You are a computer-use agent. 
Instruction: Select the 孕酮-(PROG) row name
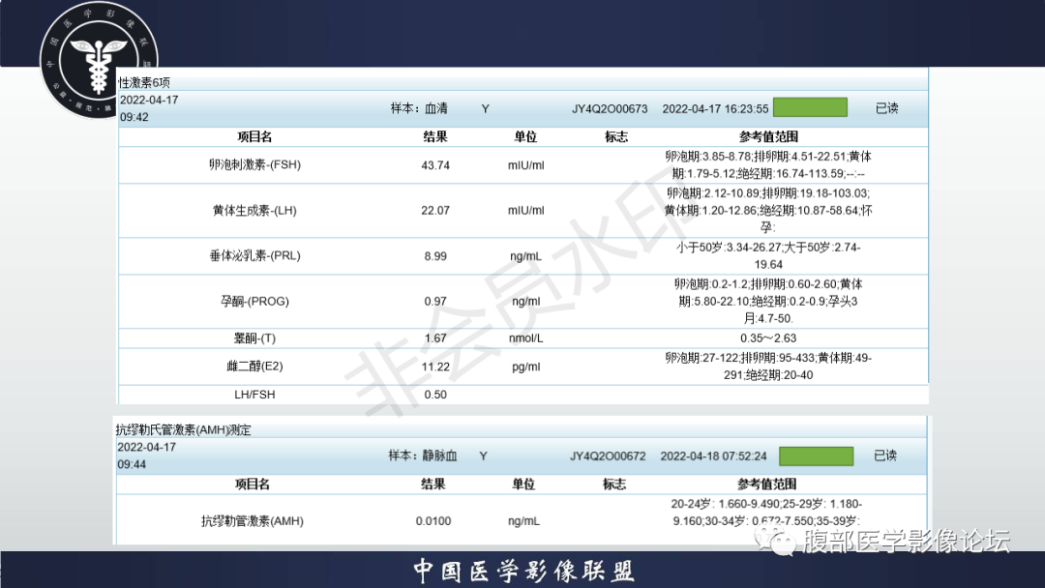[x=254, y=301]
